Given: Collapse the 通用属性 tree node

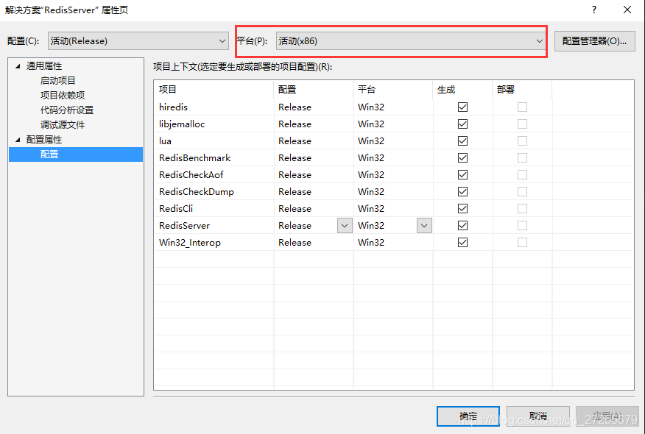Looking at the screenshot, I should 18,66.
